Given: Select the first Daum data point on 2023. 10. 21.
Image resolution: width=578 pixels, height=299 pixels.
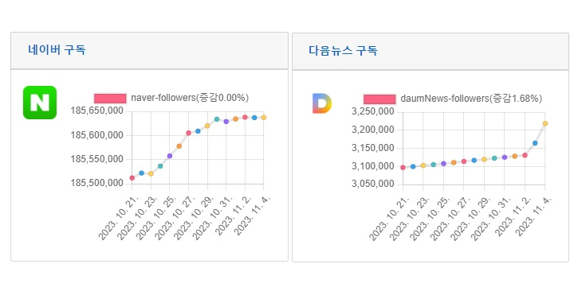Looking at the screenshot, I should (403, 168).
